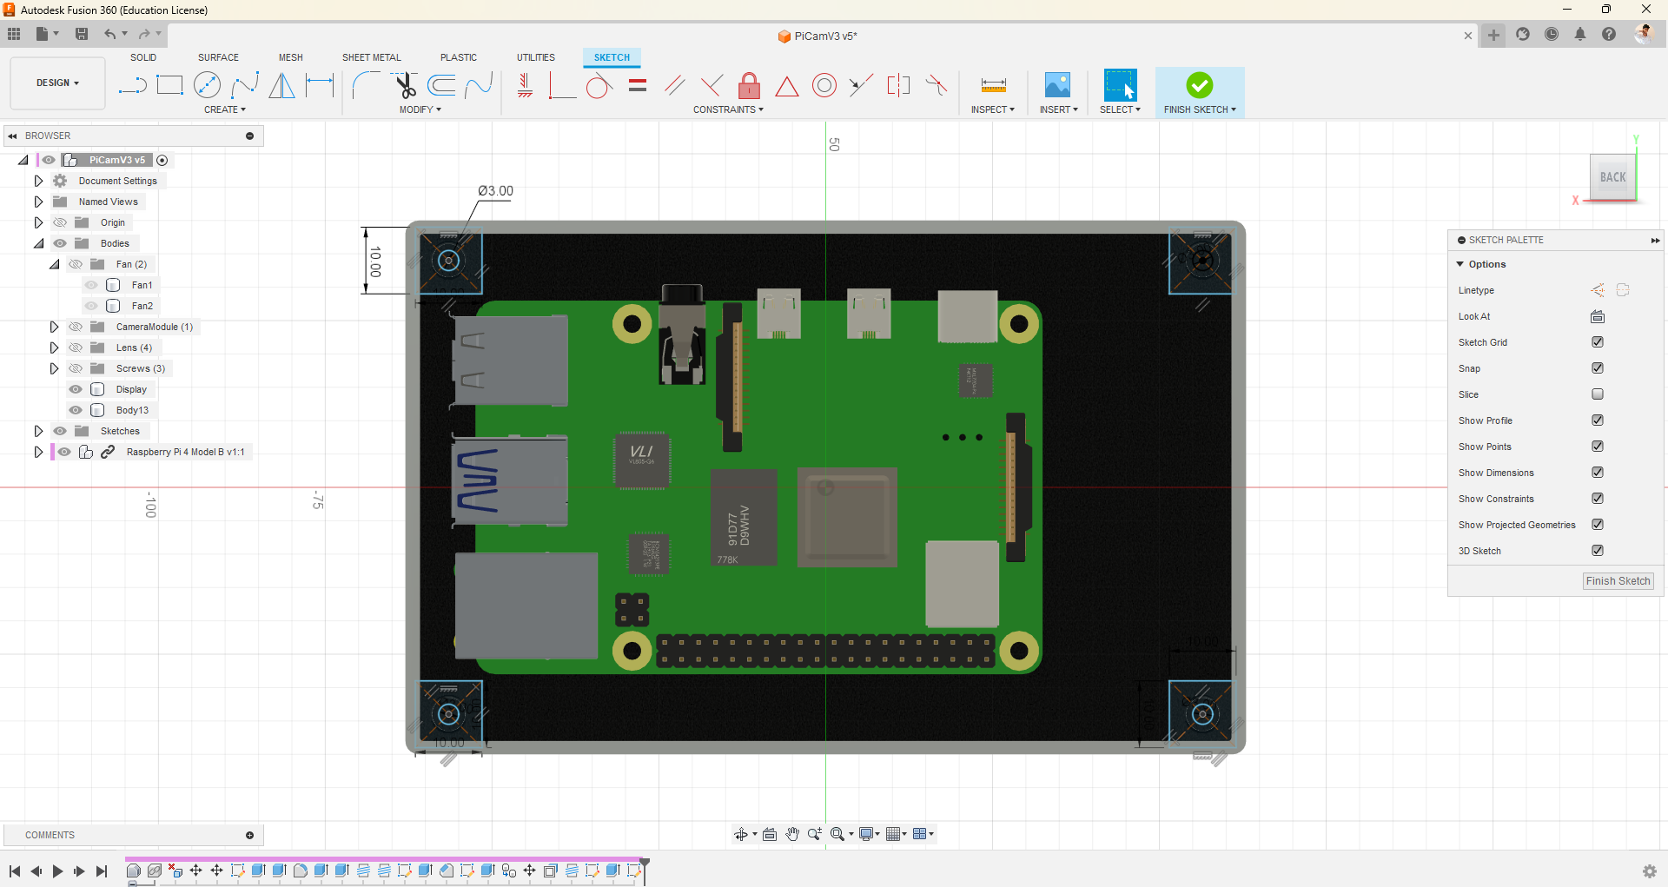Image resolution: width=1668 pixels, height=887 pixels.
Task: Expand the Sketches folder
Action: [x=38, y=431]
